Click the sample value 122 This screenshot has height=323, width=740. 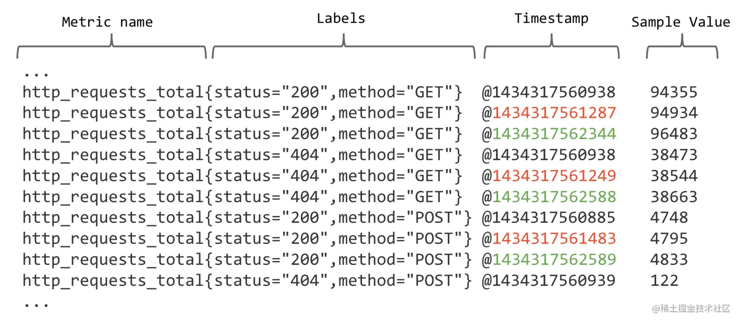pos(664,280)
